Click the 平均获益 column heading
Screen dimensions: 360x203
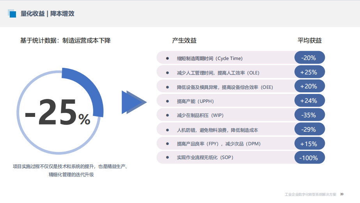[x=310, y=41]
